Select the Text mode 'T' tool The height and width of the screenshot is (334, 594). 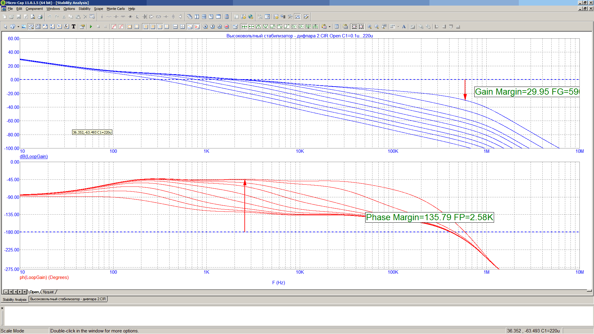[74, 27]
